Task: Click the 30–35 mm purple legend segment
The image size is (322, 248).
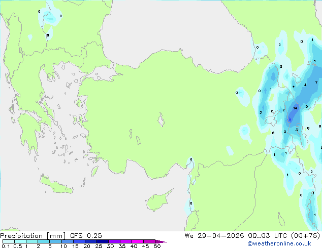Action: click(x=114, y=241)
